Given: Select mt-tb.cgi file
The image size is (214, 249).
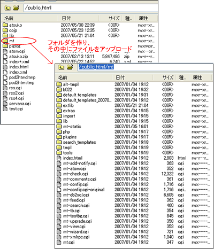Looking at the screenshot, I should click(69, 211).
